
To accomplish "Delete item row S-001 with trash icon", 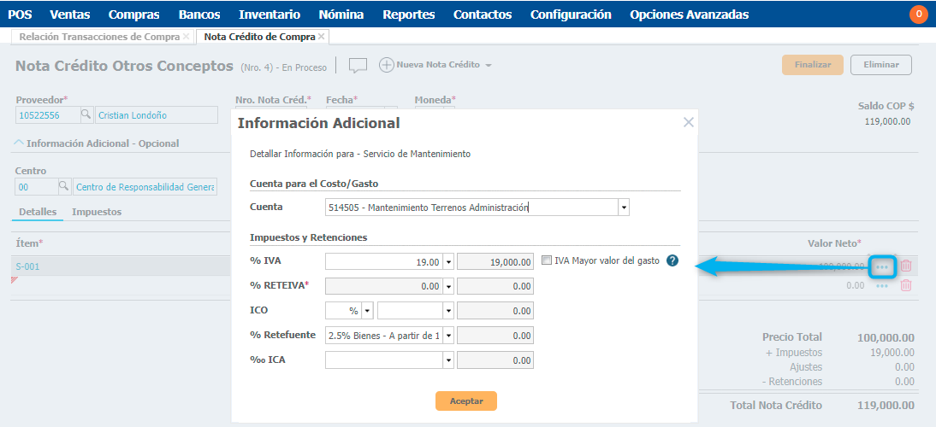I will click(906, 266).
